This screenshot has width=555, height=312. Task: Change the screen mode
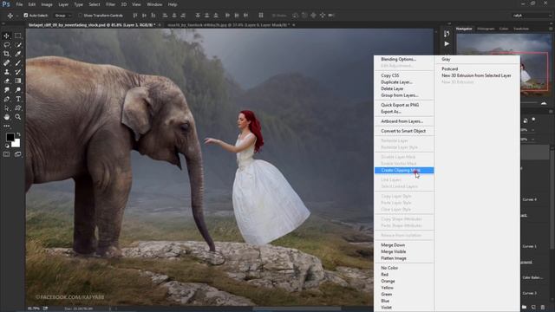pos(17,154)
